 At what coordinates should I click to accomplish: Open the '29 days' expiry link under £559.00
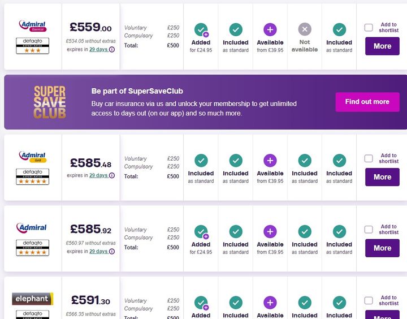[x=98, y=50]
